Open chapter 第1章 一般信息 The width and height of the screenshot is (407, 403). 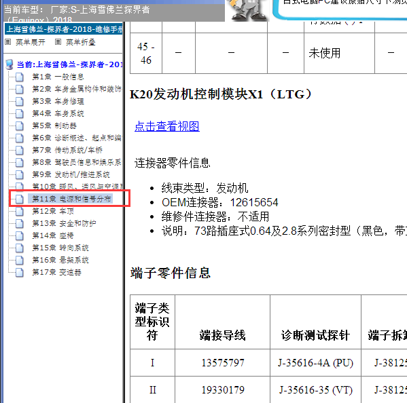pos(58,77)
